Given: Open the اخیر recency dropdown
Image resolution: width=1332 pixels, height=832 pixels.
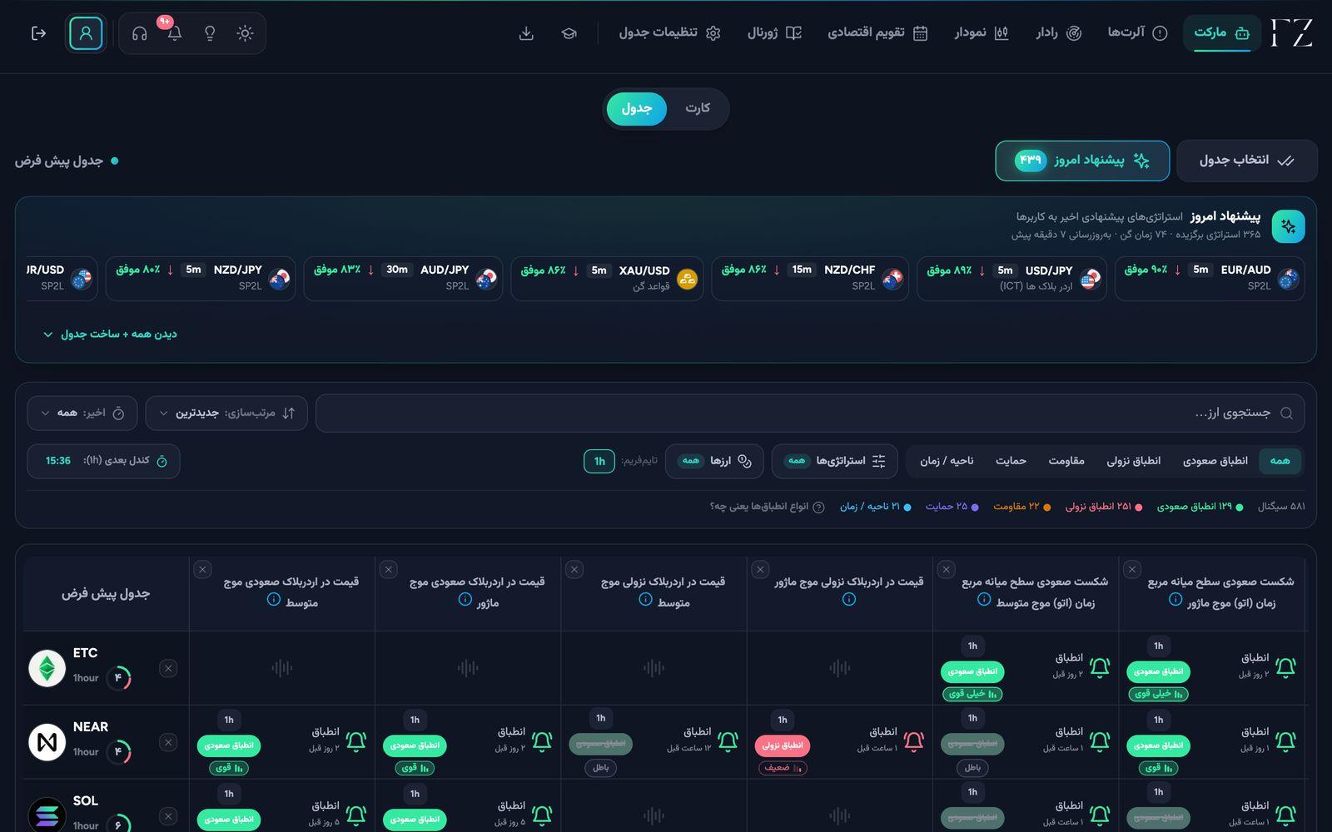Looking at the screenshot, I should (x=82, y=413).
